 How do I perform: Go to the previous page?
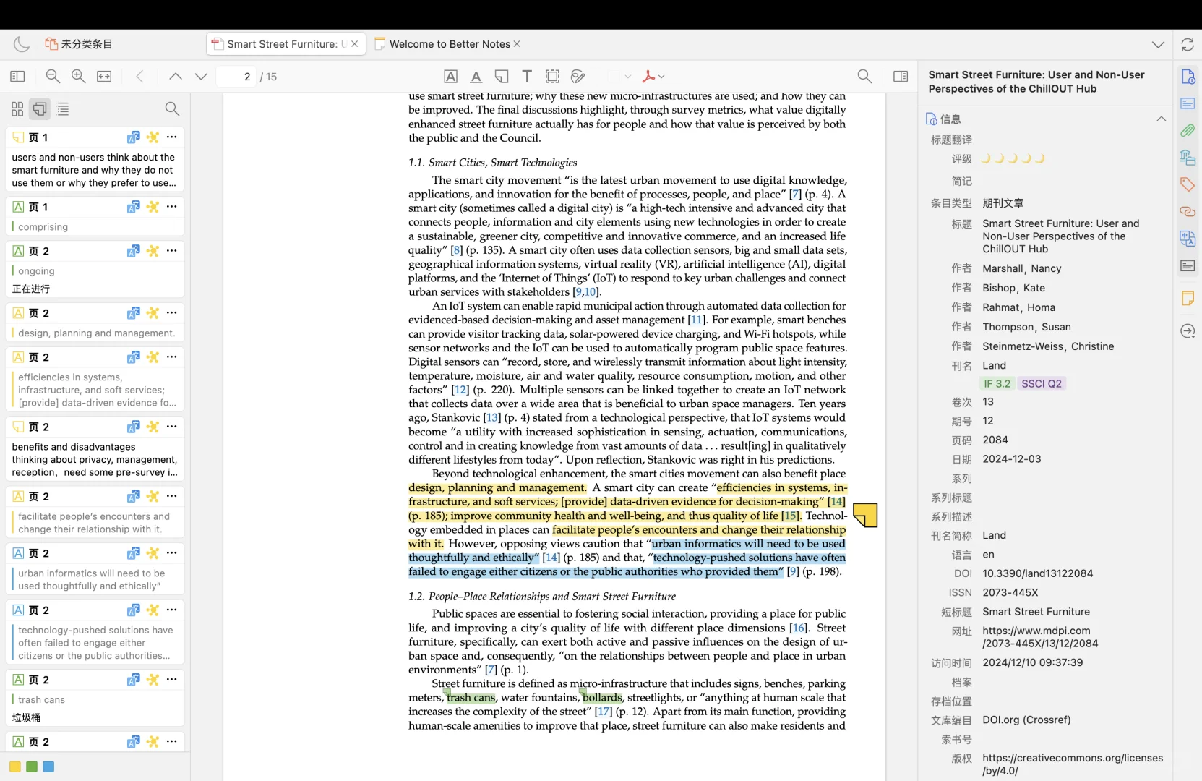(176, 76)
